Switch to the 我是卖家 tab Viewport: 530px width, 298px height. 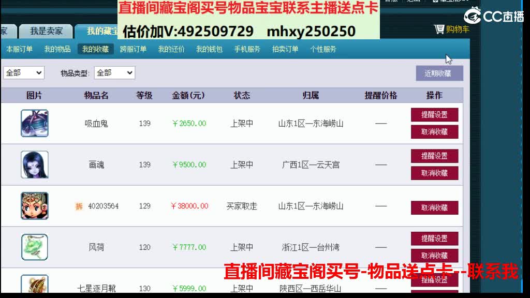coord(46,31)
